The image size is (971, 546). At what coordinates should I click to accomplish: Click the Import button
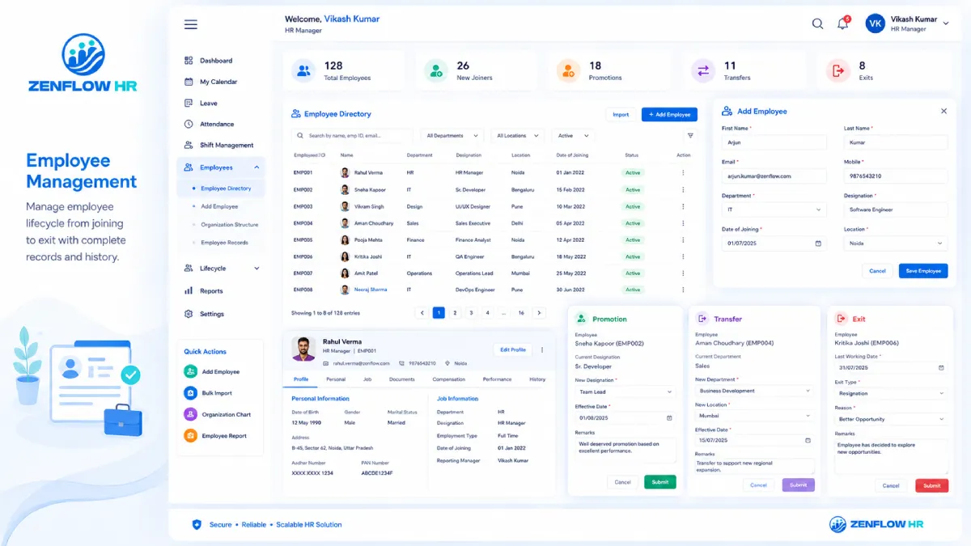(x=621, y=115)
